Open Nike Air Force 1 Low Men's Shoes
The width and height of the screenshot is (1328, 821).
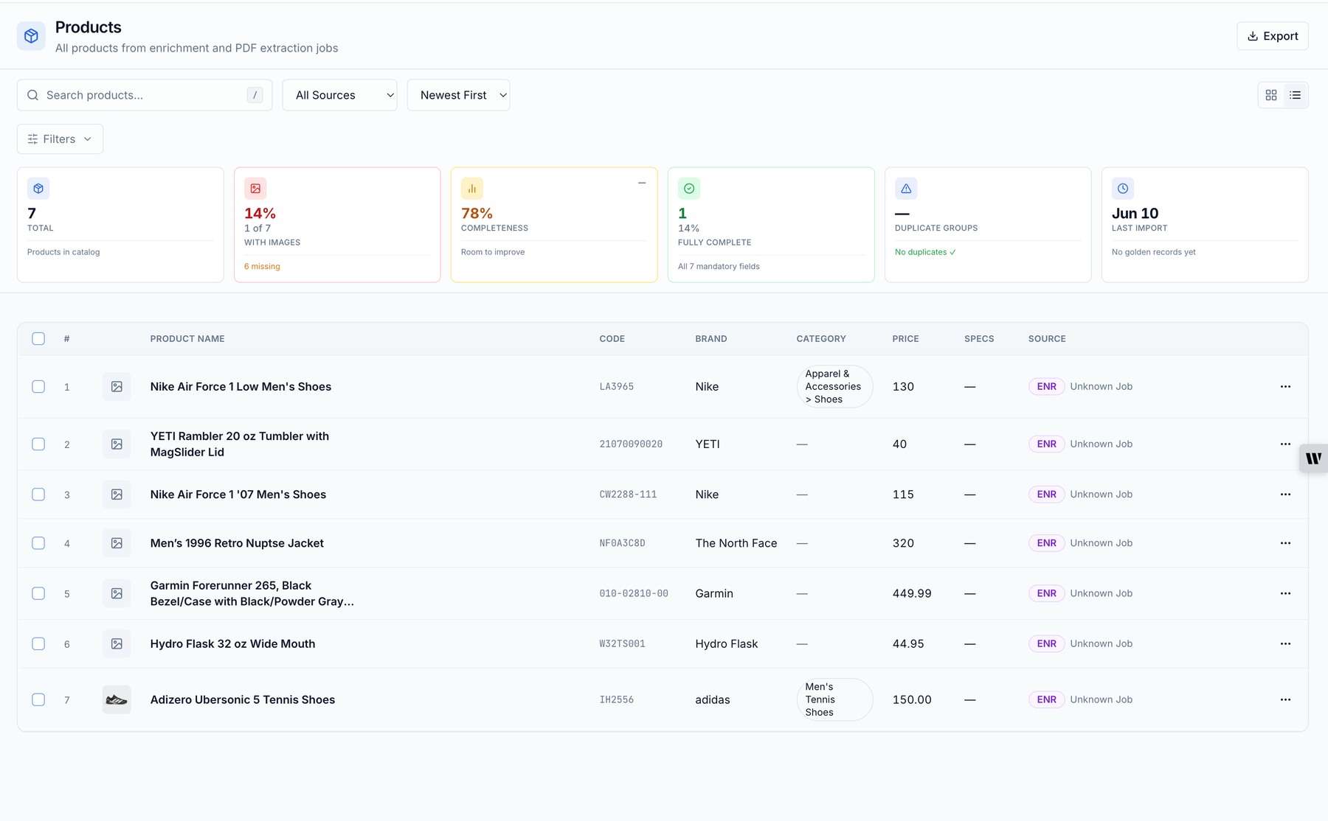tap(241, 387)
